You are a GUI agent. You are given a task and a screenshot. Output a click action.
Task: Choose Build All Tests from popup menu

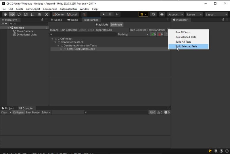pyautogui.click(x=188, y=42)
